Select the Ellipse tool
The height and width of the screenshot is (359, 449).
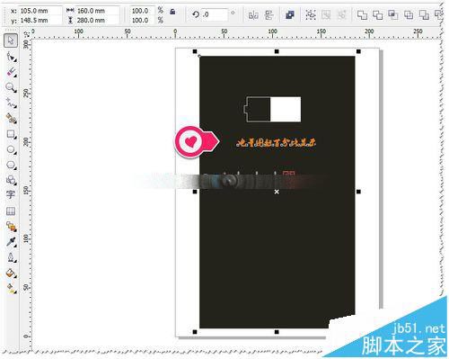11,149
